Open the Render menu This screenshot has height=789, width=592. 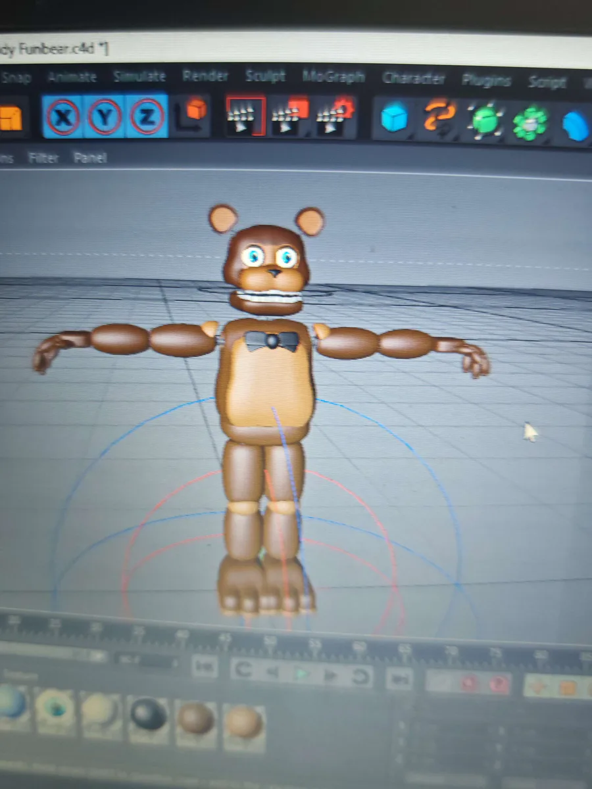[x=205, y=76]
